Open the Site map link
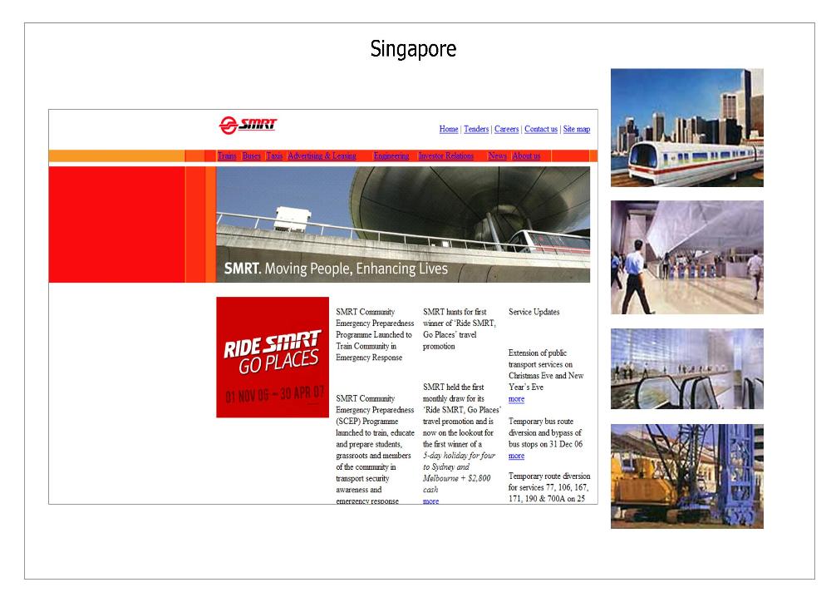 point(576,129)
